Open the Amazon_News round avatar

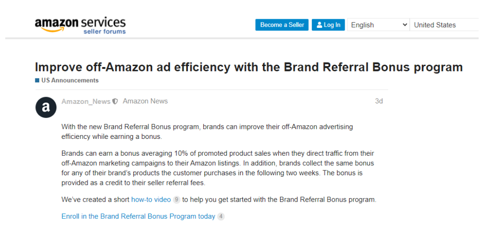coord(46,107)
